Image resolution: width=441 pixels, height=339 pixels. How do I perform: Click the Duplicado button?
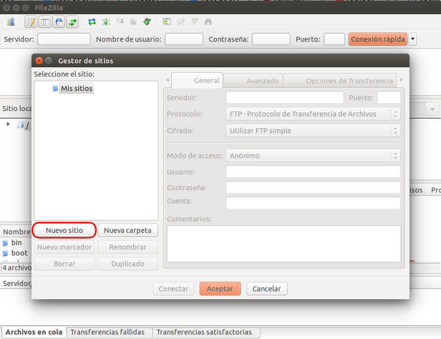click(127, 264)
